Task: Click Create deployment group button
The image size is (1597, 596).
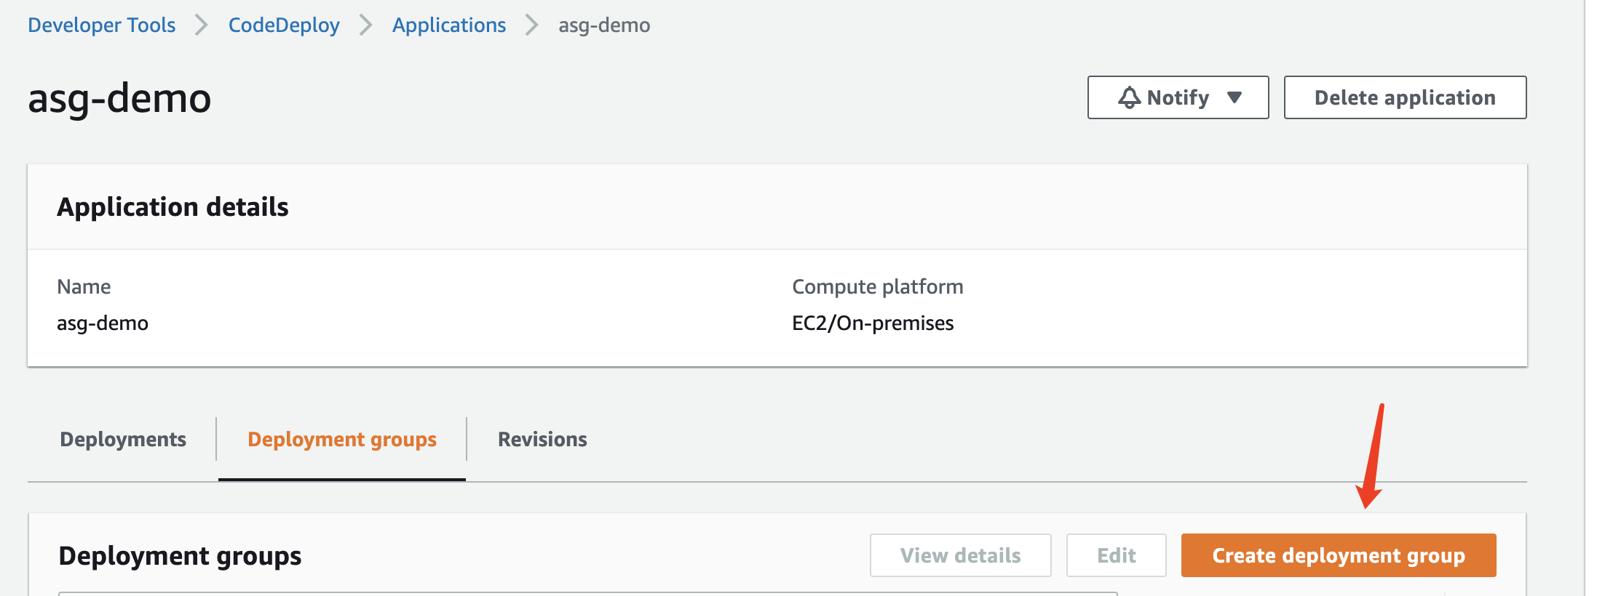Action: tap(1339, 555)
